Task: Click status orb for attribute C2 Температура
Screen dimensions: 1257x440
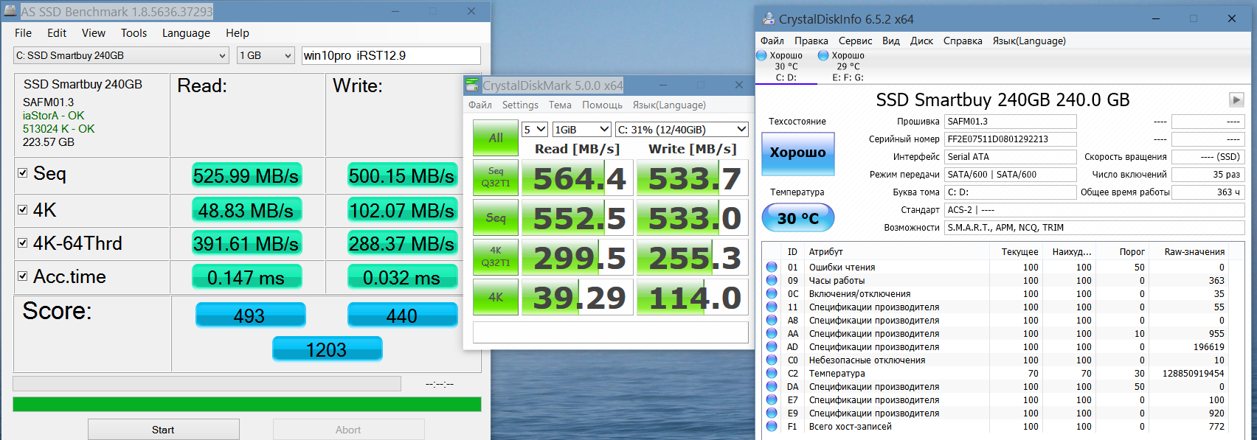Action: point(772,373)
